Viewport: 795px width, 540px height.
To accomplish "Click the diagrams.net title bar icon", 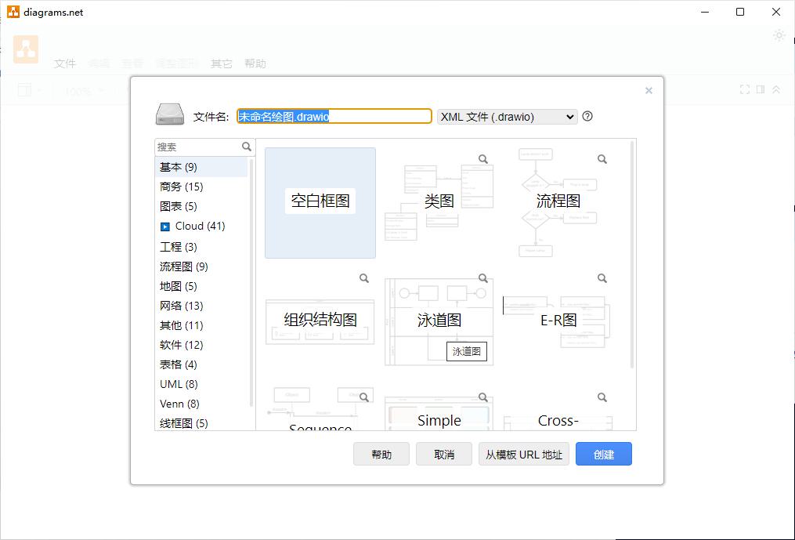I will (x=13, y=12).
